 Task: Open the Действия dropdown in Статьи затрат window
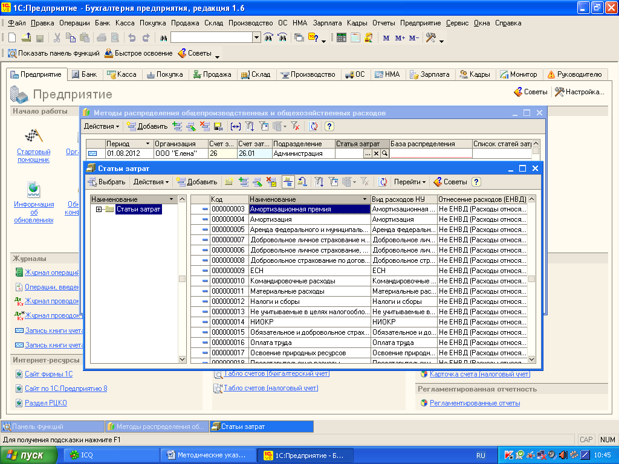click(x=151, y=182)
